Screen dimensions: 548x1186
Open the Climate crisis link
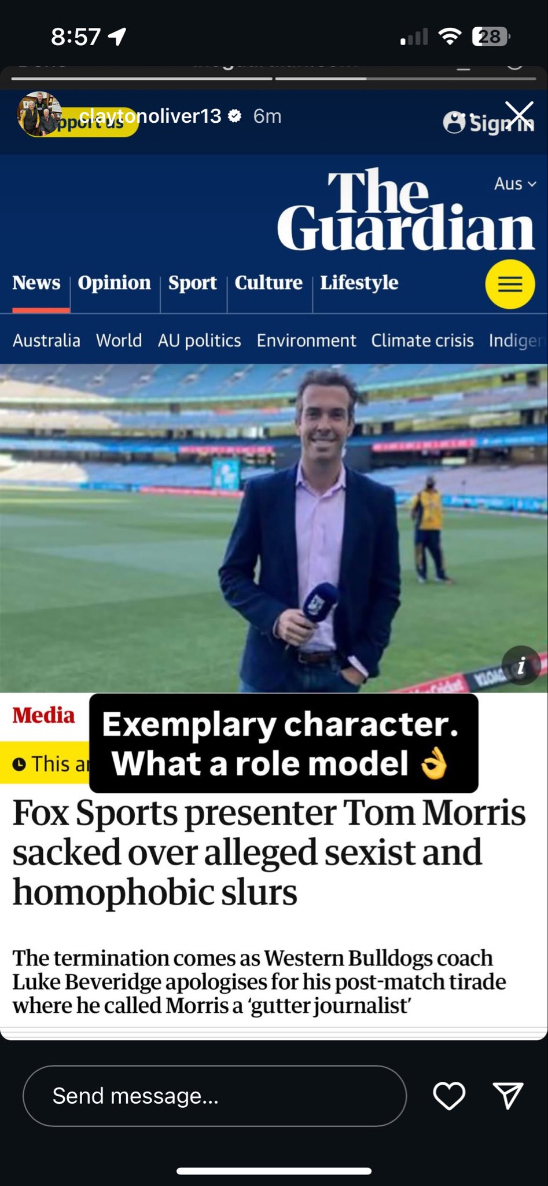point(422,340)
